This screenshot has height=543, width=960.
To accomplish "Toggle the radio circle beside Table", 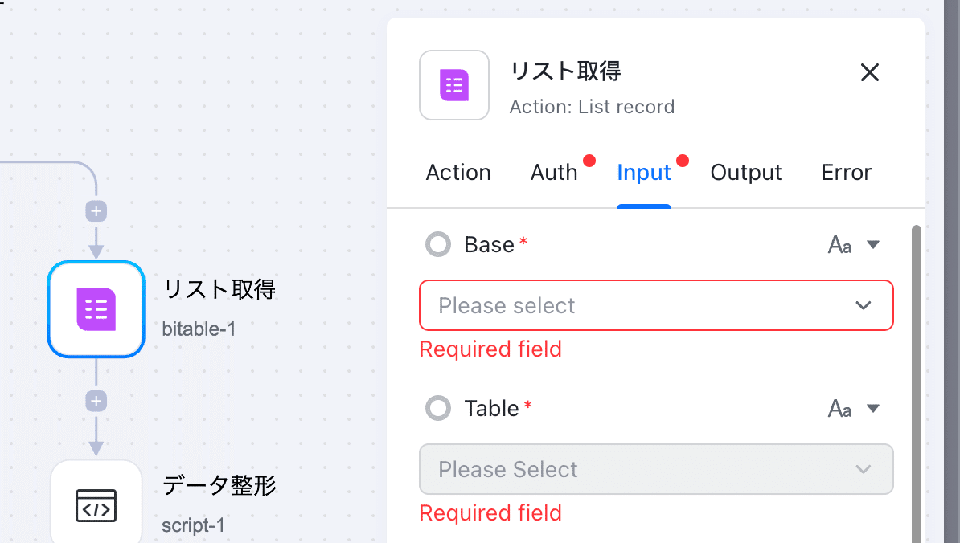I will 438,408.
